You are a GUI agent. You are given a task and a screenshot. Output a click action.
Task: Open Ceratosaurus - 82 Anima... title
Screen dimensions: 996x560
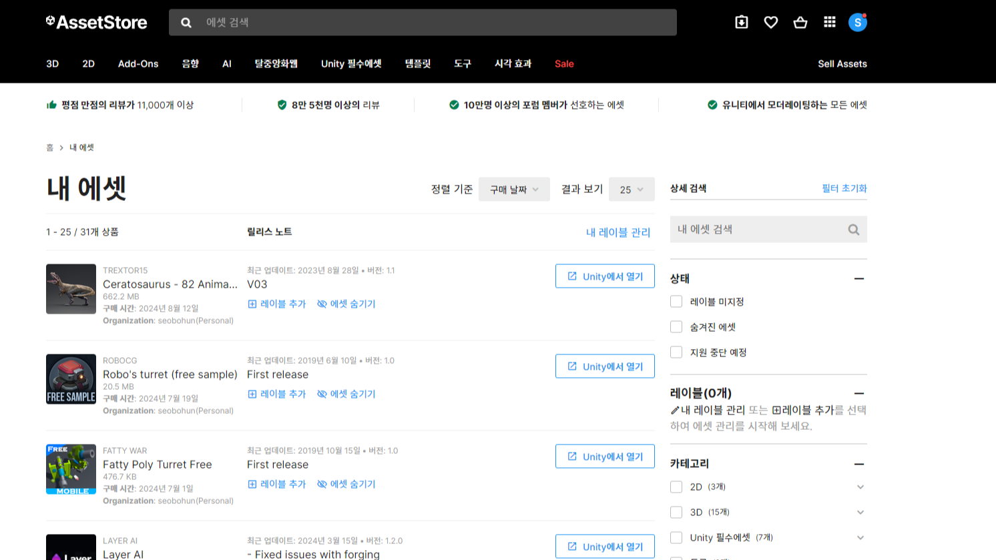click(x=170, y=284)
